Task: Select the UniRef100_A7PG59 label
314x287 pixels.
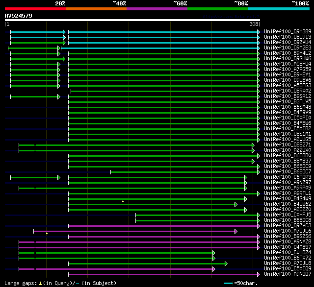Action: (x=288, y=69)
